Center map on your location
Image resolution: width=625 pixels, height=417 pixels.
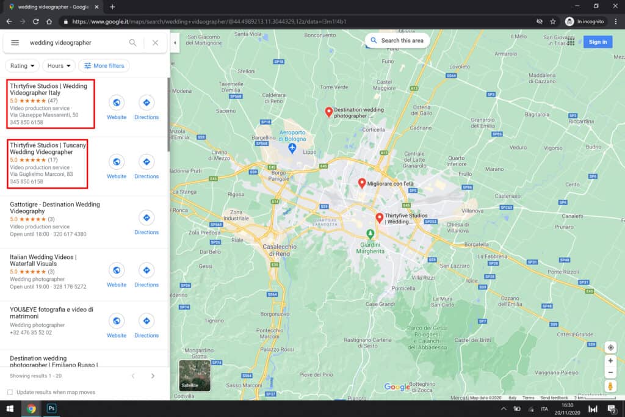pos(610,347)
